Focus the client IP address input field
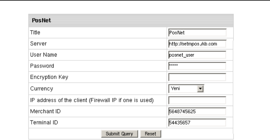270x140 pixels. click(x=197, y=100)
